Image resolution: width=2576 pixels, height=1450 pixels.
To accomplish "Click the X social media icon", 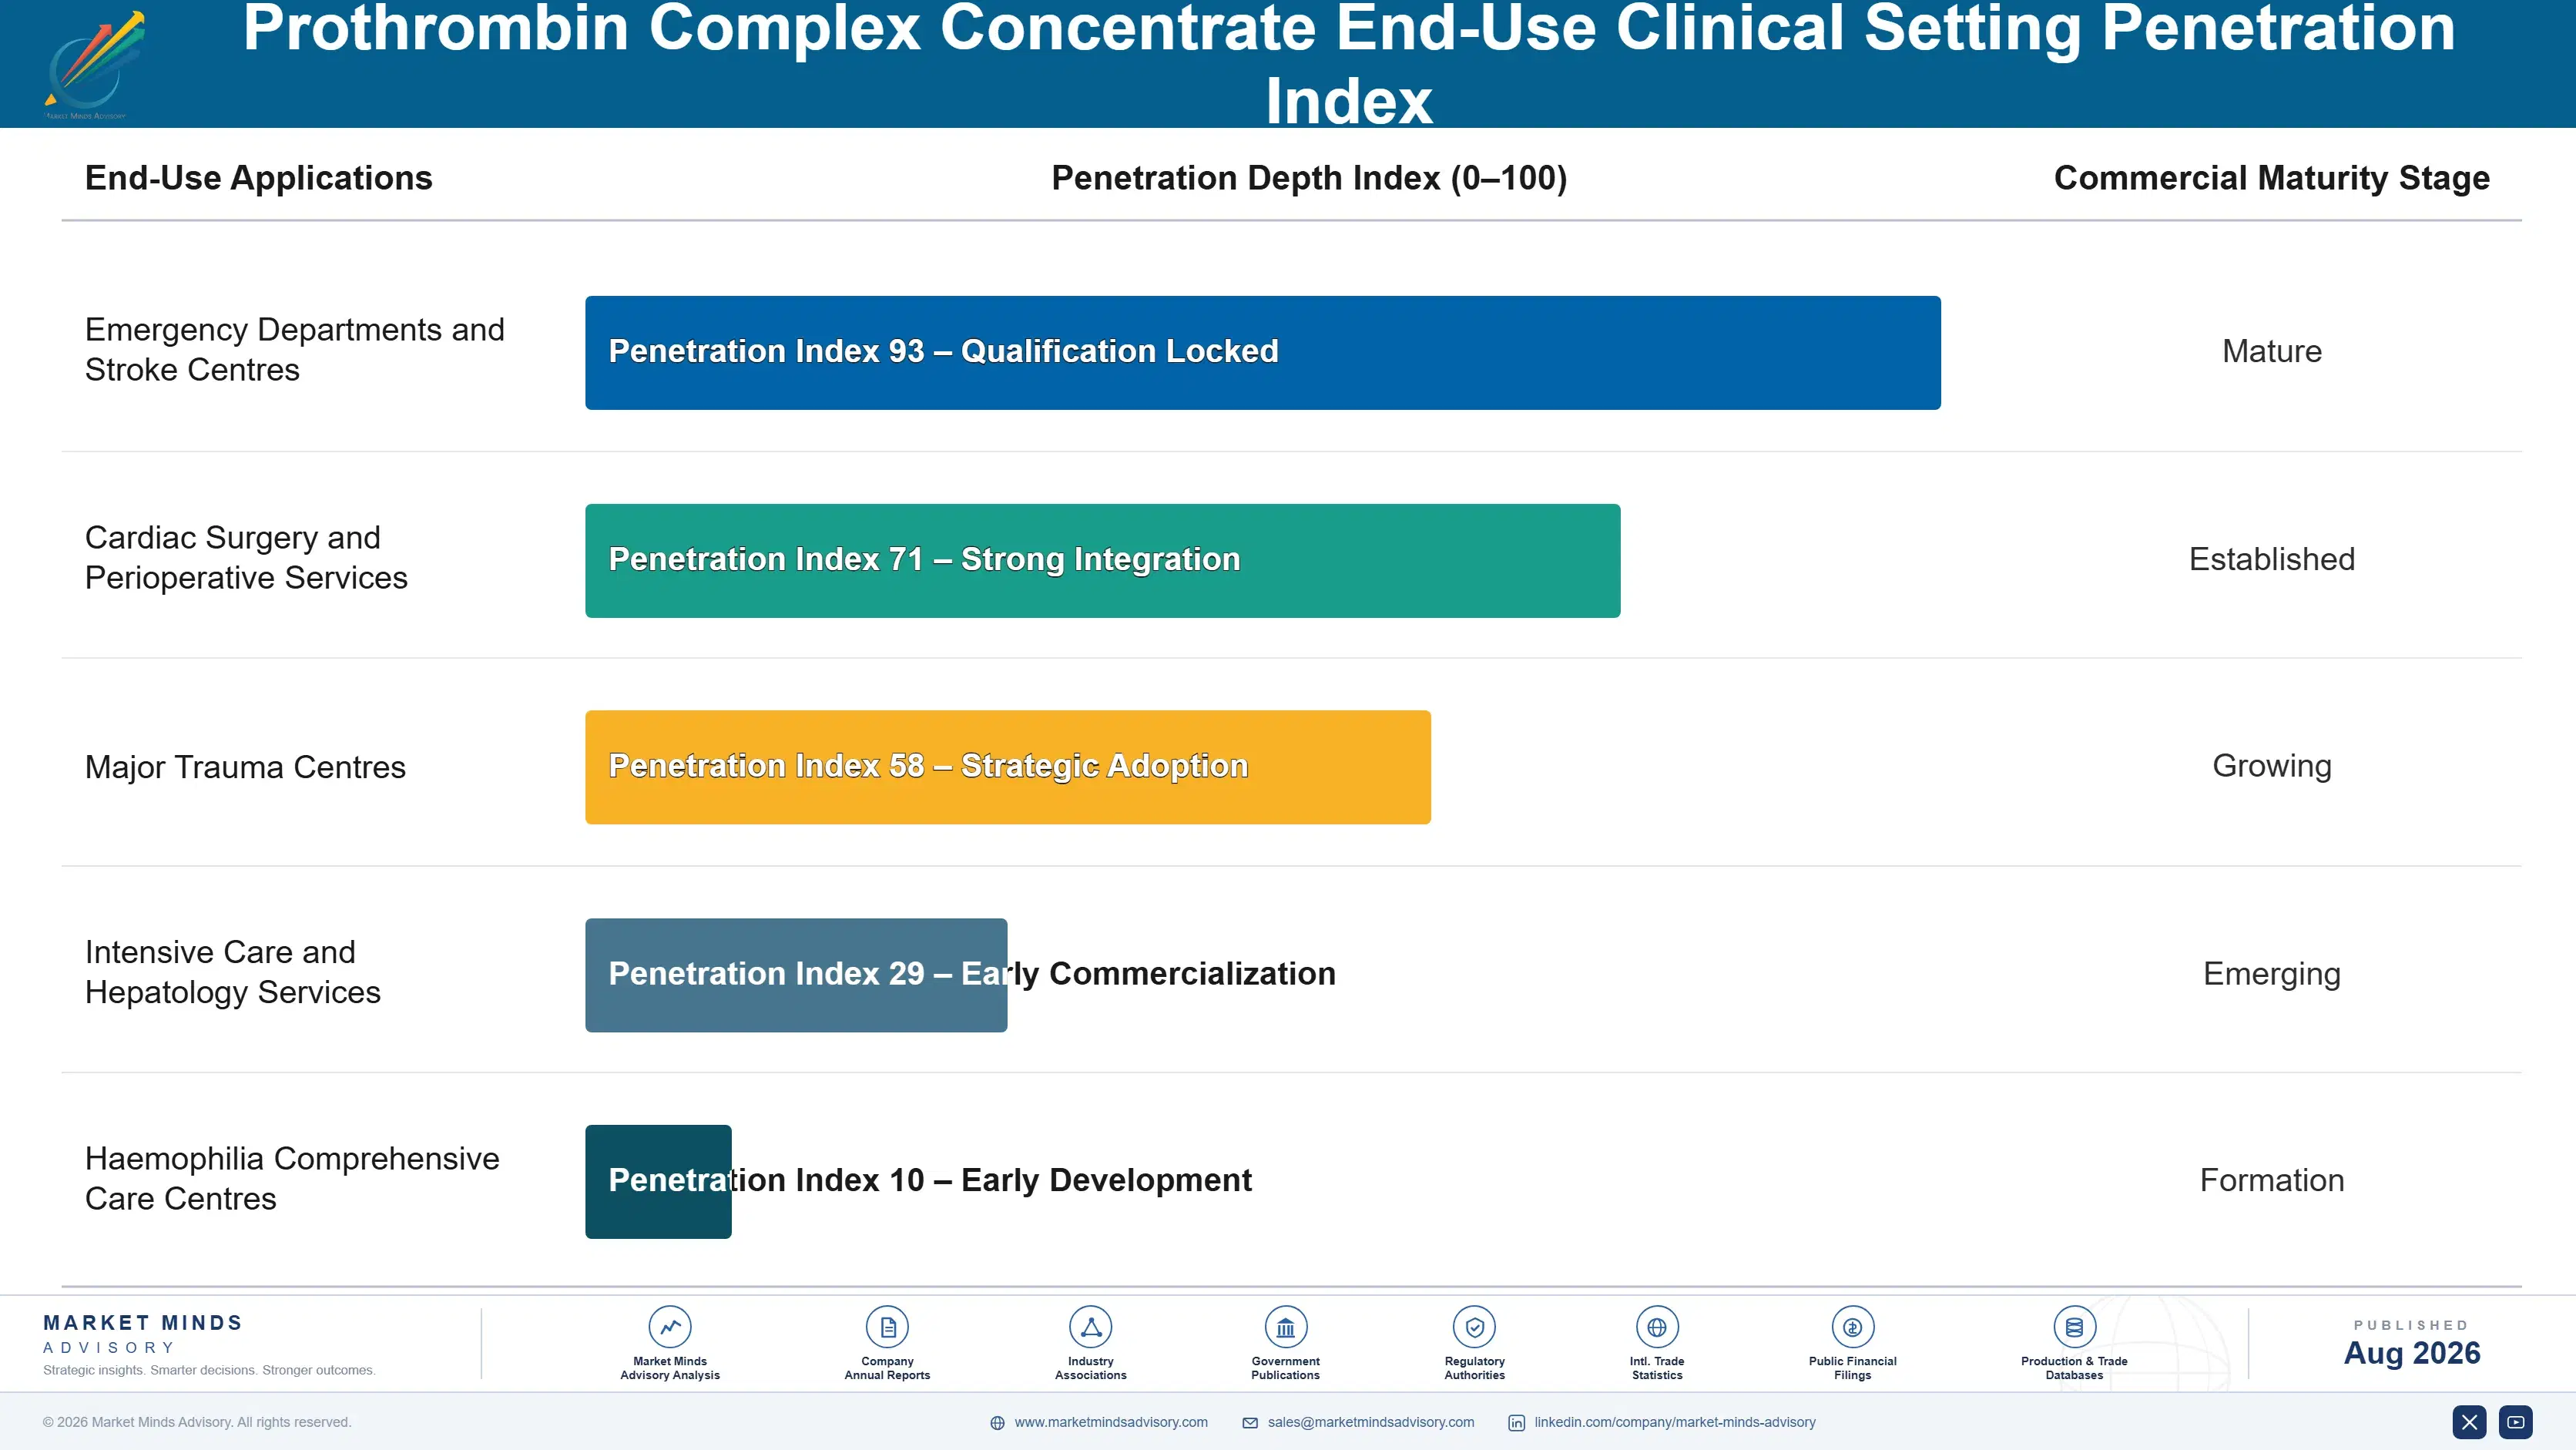I will pyautogui.click(x=2469, y=1422).
